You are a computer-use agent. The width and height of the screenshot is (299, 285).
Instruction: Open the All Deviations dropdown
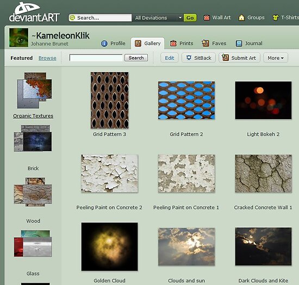(x=158, y=18)
